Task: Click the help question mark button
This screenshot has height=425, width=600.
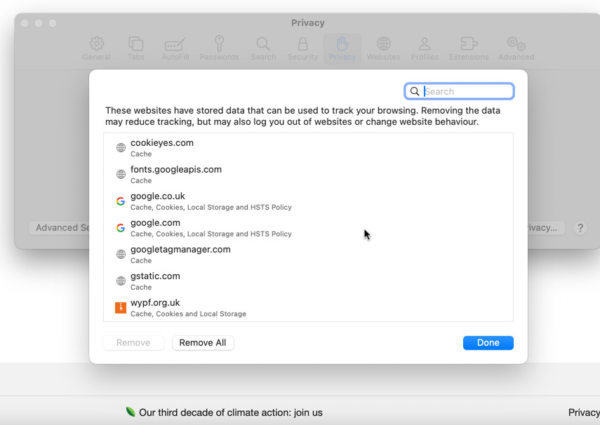Action: [580, 228]
